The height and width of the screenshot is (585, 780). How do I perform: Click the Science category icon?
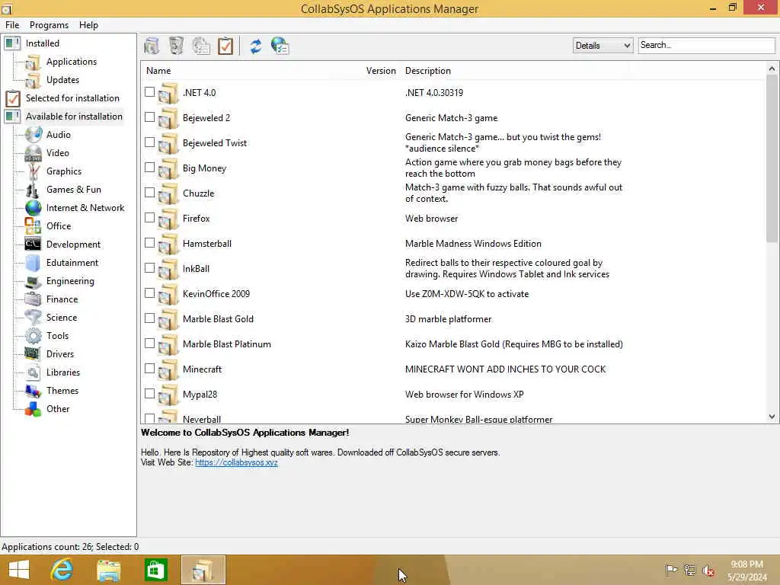[x=34, y=318]
